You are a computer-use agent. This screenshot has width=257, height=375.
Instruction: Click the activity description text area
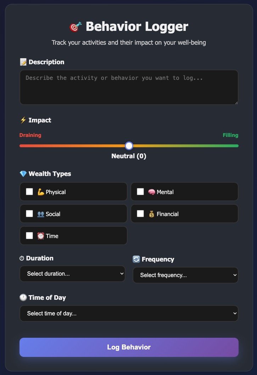(129, 87)
